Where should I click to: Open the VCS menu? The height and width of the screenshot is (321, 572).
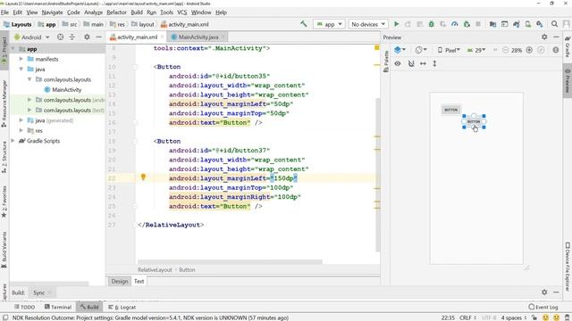click(x=181, y=12)
